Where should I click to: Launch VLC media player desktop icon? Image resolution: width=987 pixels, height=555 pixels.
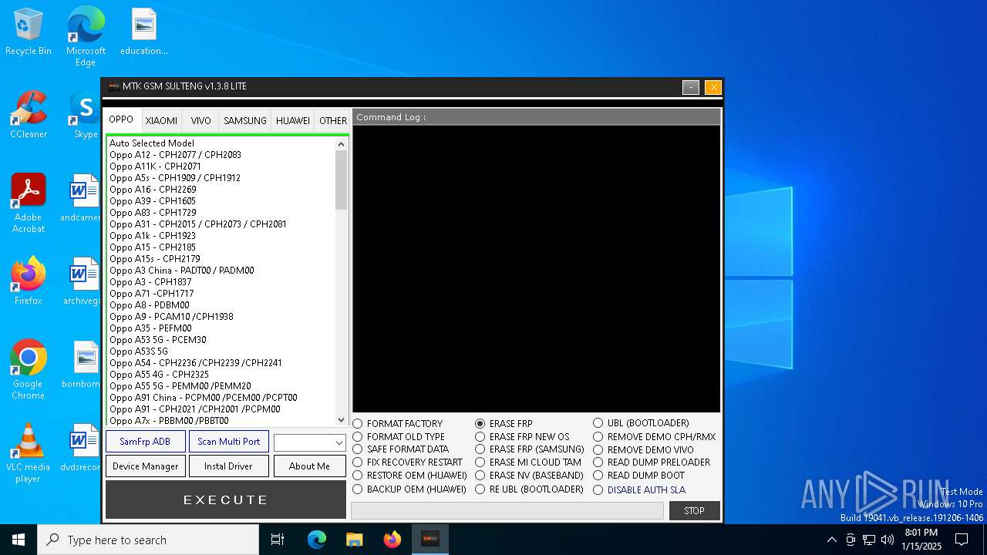click(29, 453)
